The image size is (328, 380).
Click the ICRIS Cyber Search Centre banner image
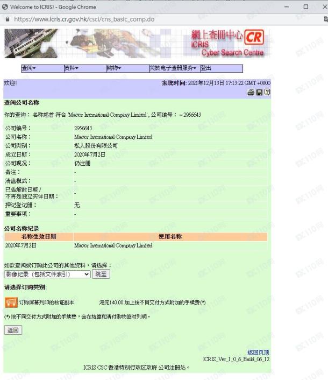[137, 44]
